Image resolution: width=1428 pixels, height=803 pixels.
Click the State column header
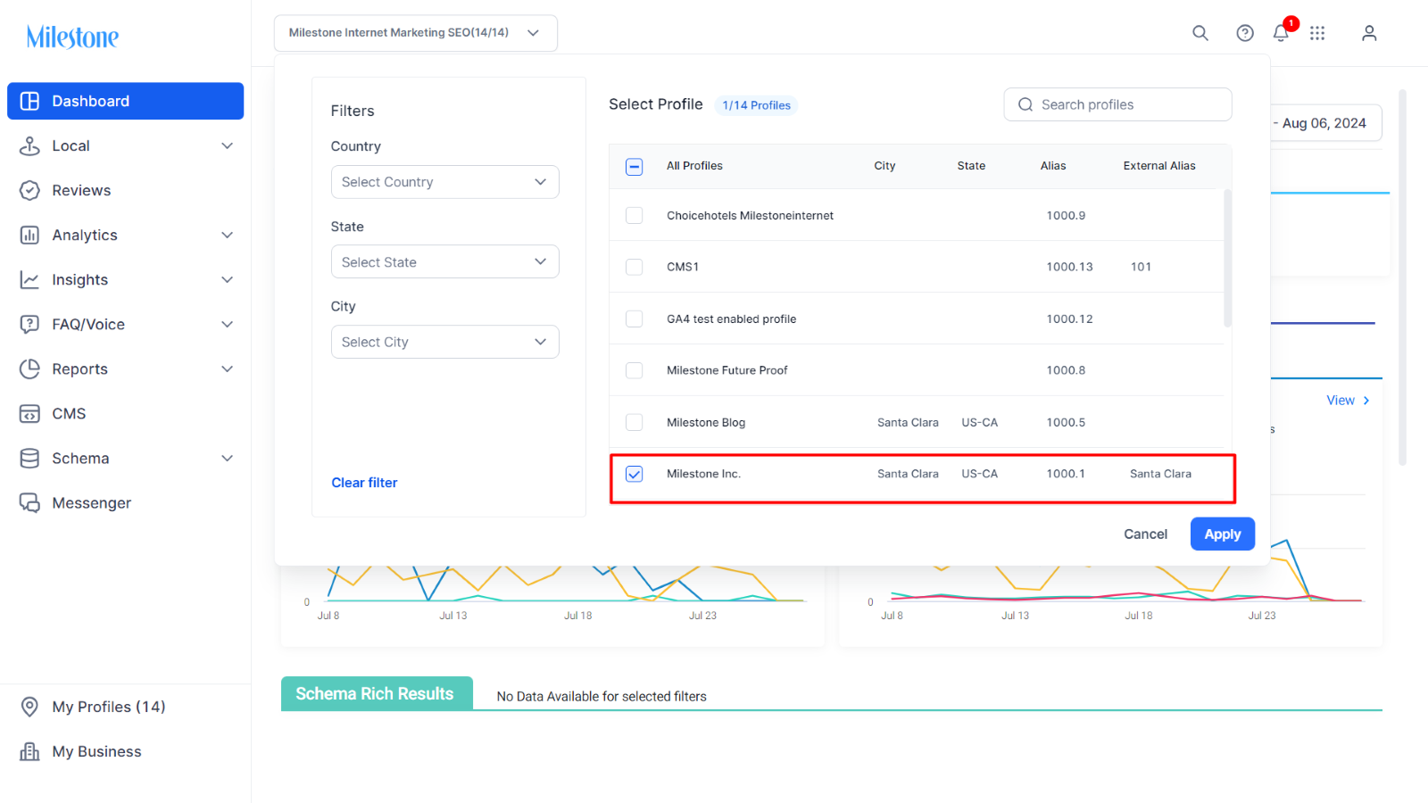tap(971, 166)
